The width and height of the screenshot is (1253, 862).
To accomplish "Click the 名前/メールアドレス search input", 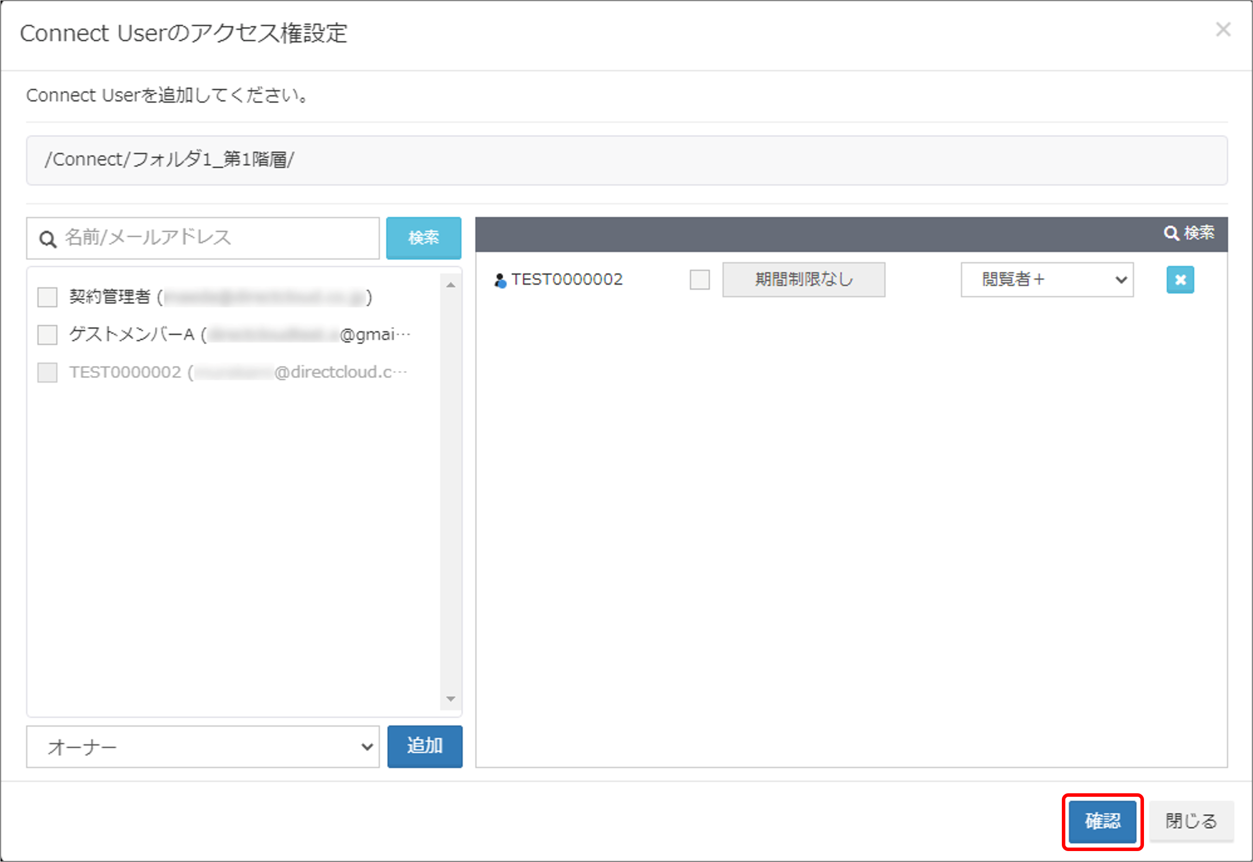I will click(216, 238).
